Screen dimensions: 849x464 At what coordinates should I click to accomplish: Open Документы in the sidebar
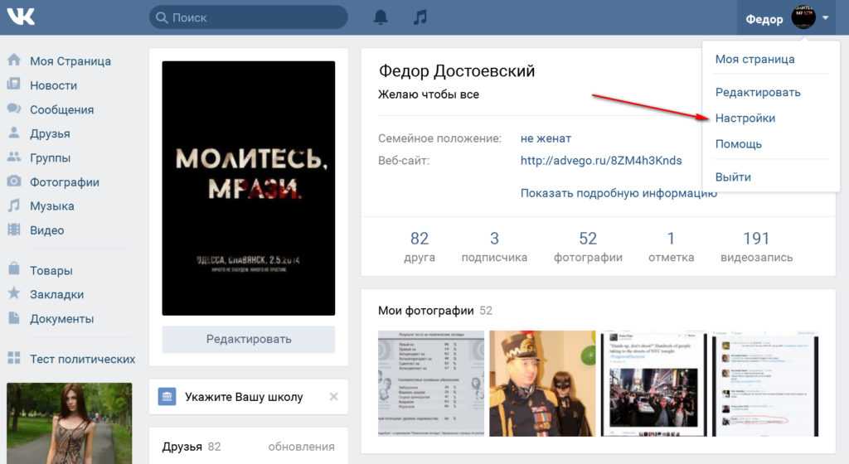[x=61, y=319]
